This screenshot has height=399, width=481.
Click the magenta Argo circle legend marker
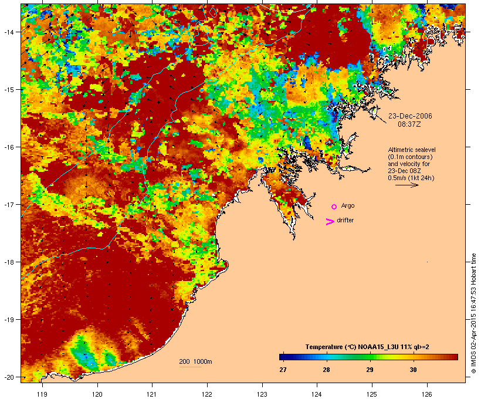334,207
